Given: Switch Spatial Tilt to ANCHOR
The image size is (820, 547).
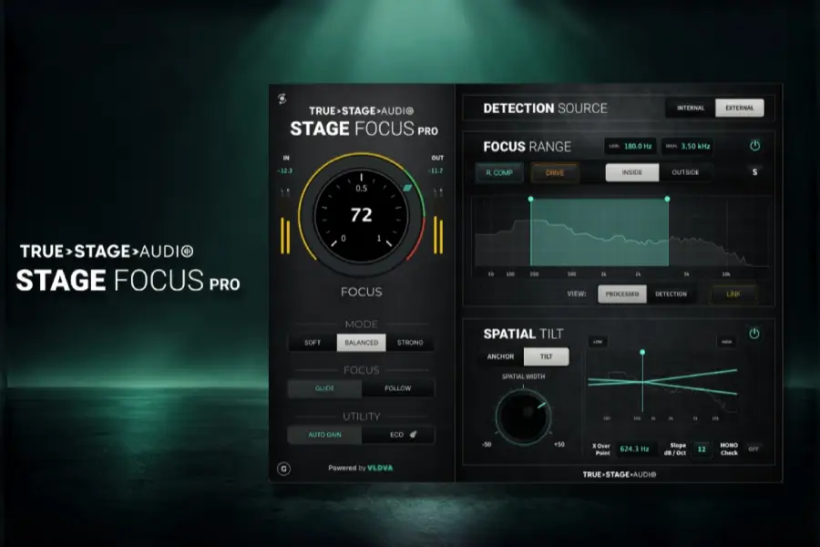Looking at the screenshot, I should [x=500, y=356].
